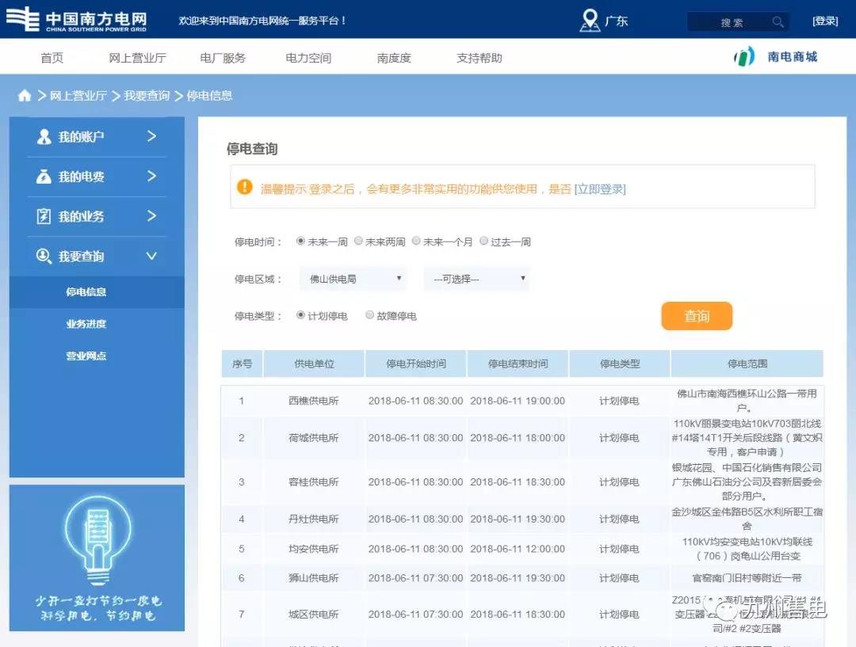Click the 我的账户 person icon
Viewport: 856px width, 647px height.
[44, 137]
